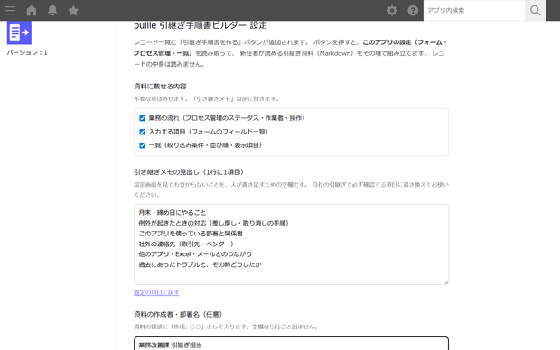Open the help question mark icon

point(413,10)
